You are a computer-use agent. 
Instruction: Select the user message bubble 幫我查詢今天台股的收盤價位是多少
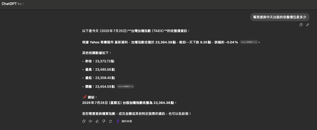pos(280,17)
